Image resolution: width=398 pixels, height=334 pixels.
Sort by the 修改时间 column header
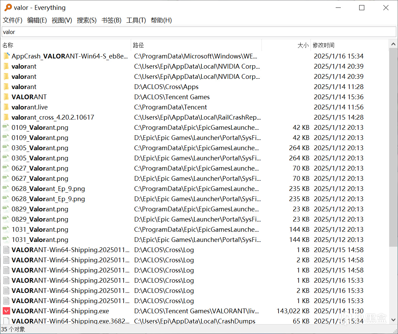350,45
